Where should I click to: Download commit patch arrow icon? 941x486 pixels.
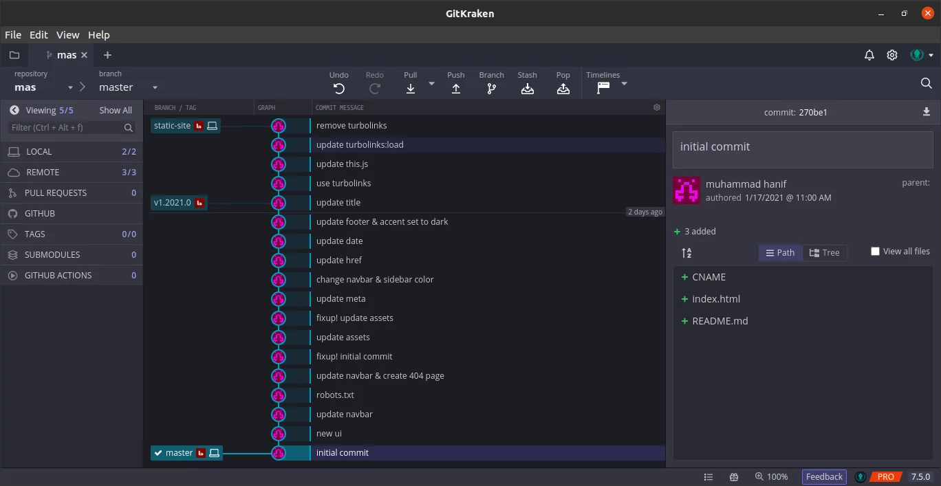(x=927, y=112)
